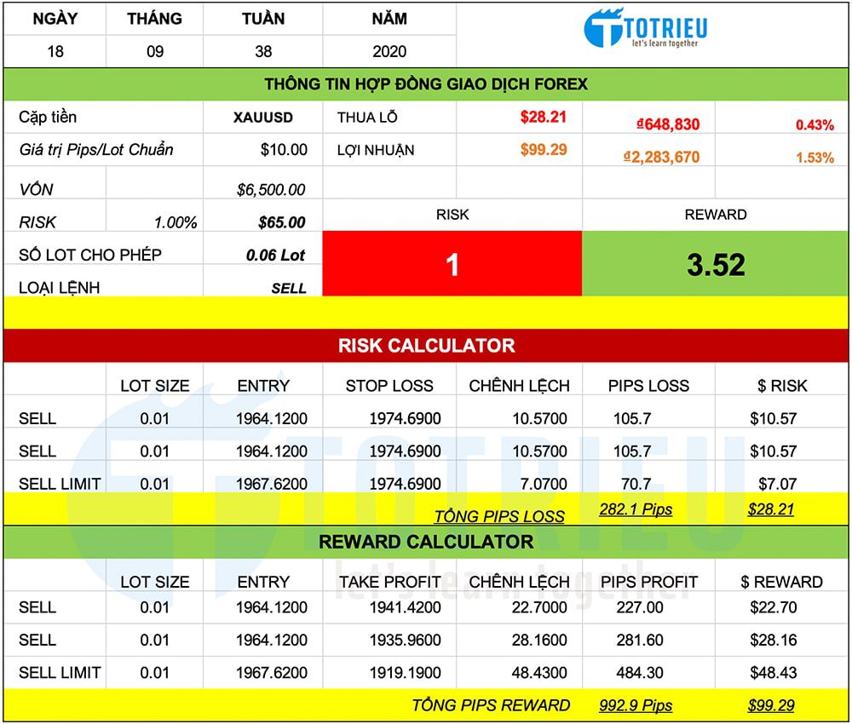852x724 pixels.
Task: Click the LOẠI LỆNH label
Action: [x=60, y=287]
